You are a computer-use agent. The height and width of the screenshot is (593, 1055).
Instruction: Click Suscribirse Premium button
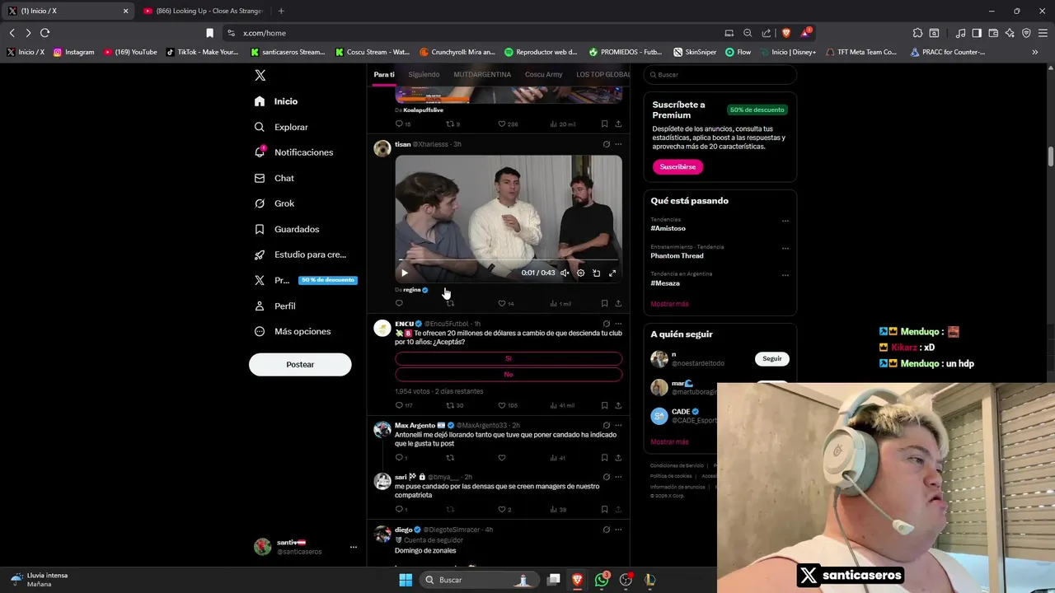(678, 166)
